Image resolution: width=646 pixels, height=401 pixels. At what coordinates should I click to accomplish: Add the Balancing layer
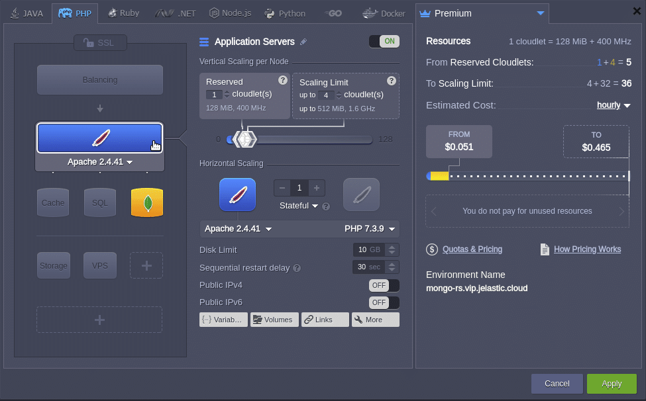[x=100, y=80]
